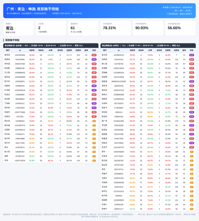The image size is (199, 221).
Task: Click the 45.5% 电联率 cell
Action: pyautogui.click(x=132, y=55)
